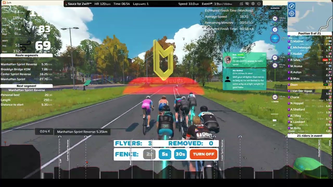Select rider A.Shellard in the riders list
The height and width of the screenshot is (187, 333).
[310, 110]
